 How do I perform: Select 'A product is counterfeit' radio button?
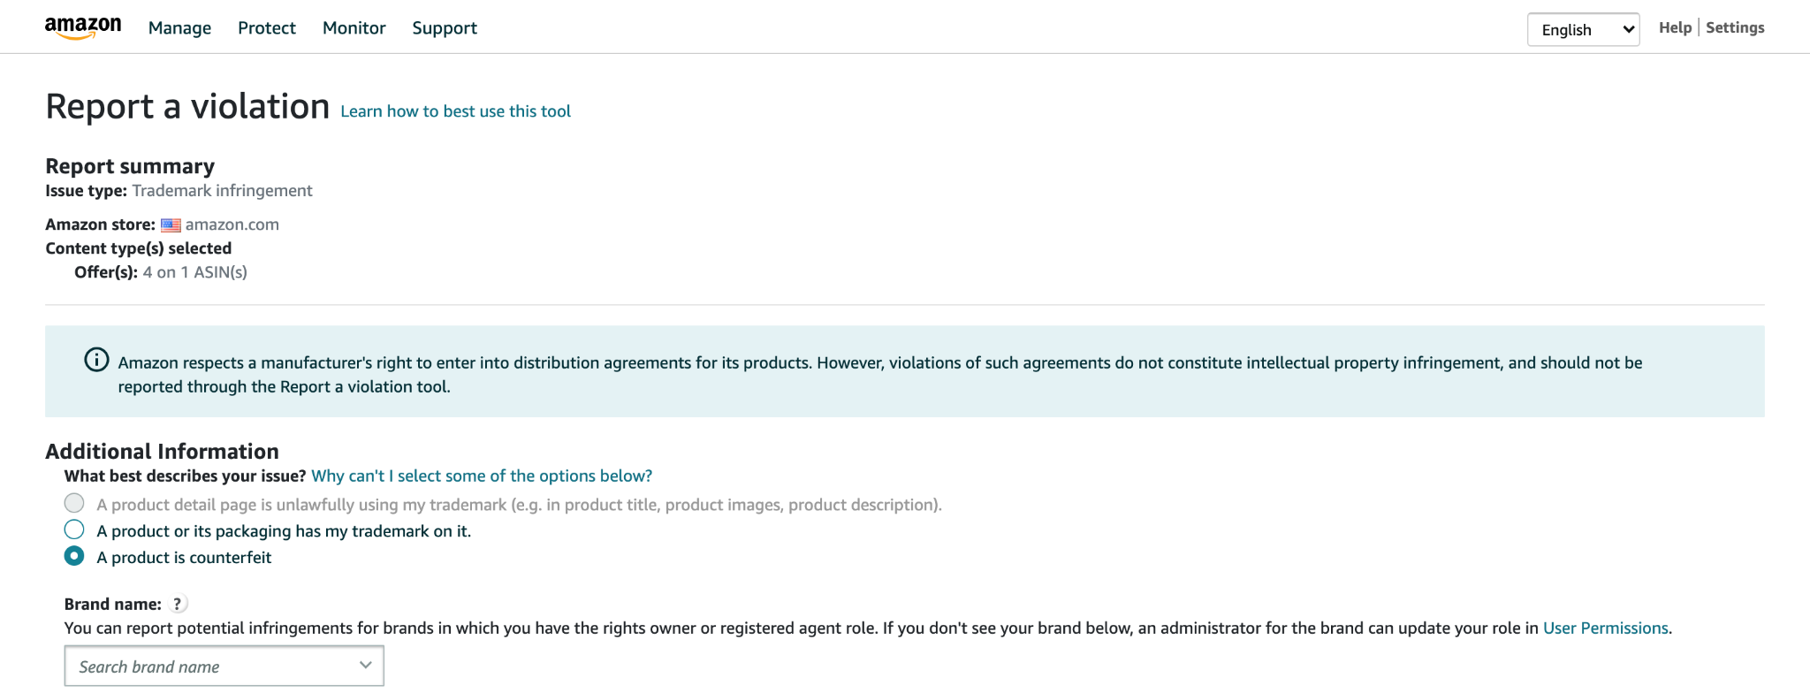point(74,556)
